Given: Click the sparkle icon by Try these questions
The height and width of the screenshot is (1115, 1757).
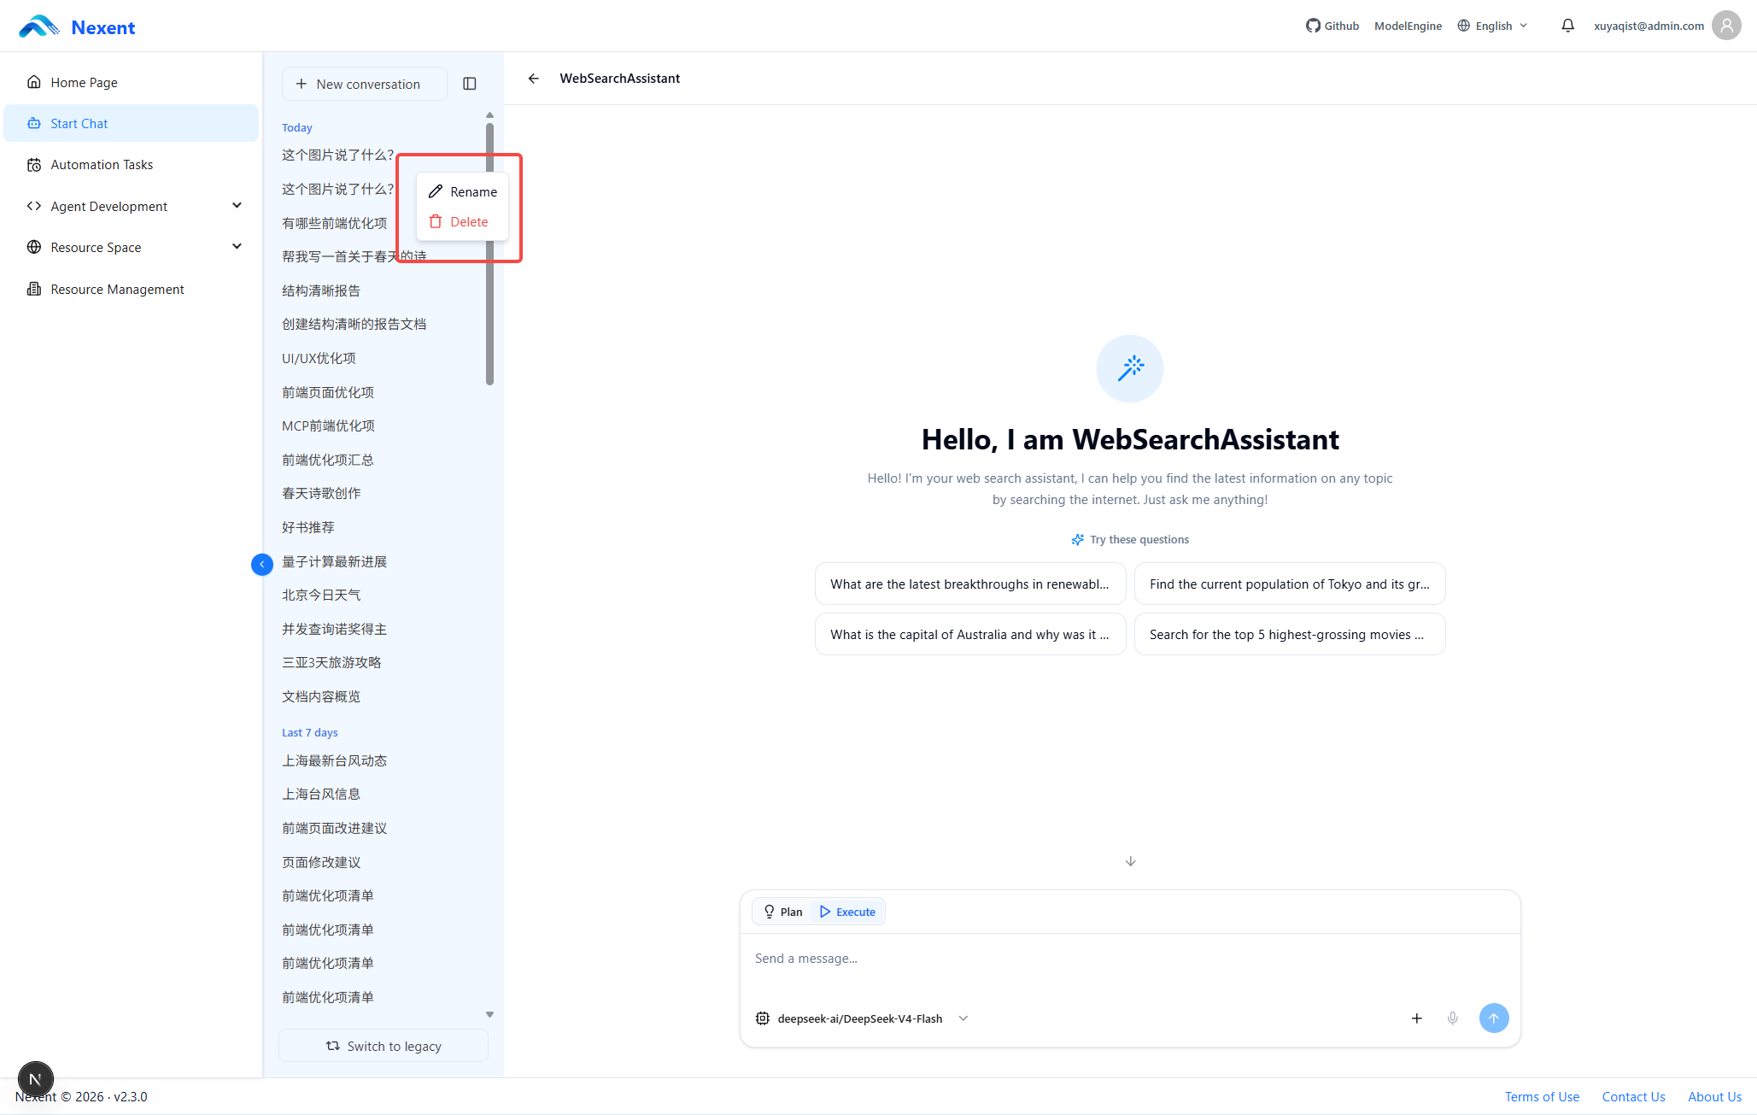Looking at the screenshot, I should click(1078, 540).
